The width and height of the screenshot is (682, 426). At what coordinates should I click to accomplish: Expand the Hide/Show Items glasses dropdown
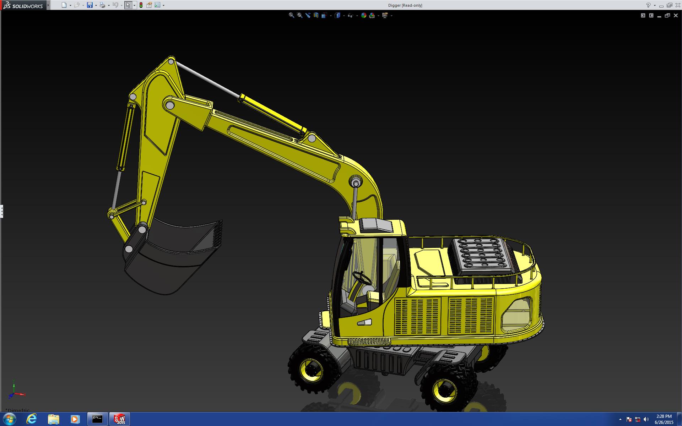[356, 16]
